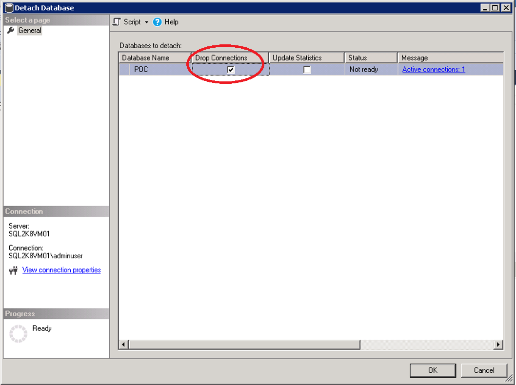Screen dimensions: 516x385
Task: Confirm detach by pressing OK
Action: click(x=433, y=370)
